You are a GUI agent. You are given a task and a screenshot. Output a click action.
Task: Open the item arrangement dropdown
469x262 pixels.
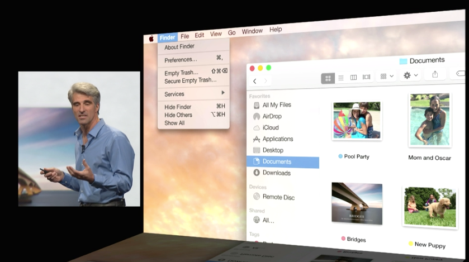[386, 76]
